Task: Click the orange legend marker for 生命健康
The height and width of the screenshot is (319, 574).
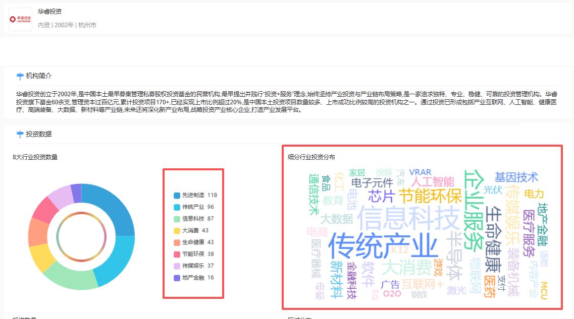Action: click(177, 242)
